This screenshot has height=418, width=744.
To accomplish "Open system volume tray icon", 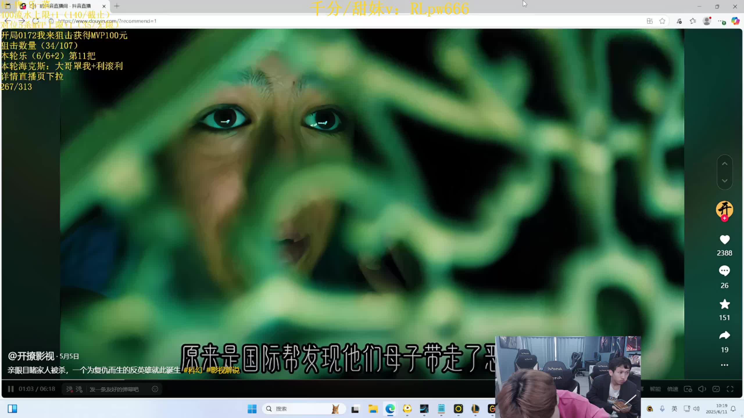I will [x=696, y=409].
